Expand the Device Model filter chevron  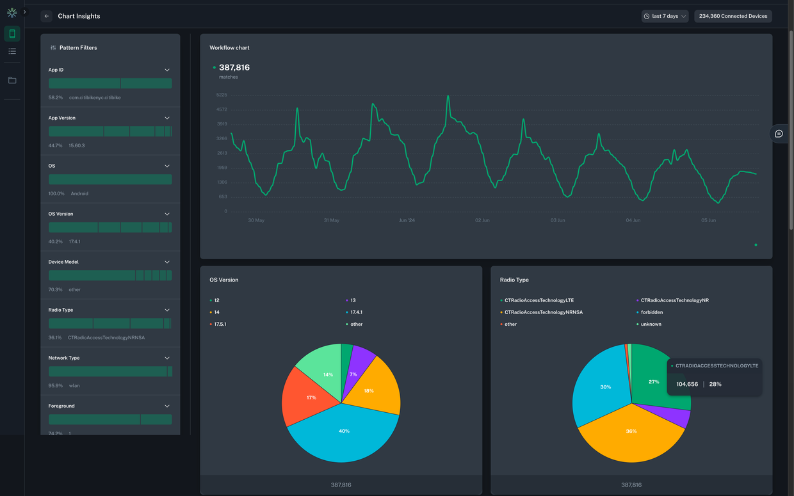coord(167,262)
